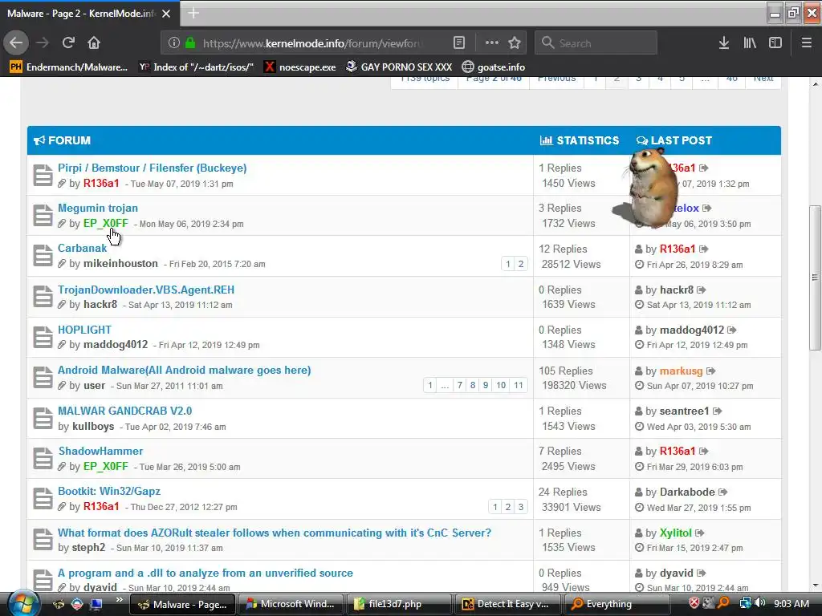Open page actions three-dot menu
This screenshot has width=822, height=616.
pyautogui.click(x=492, y=43)
